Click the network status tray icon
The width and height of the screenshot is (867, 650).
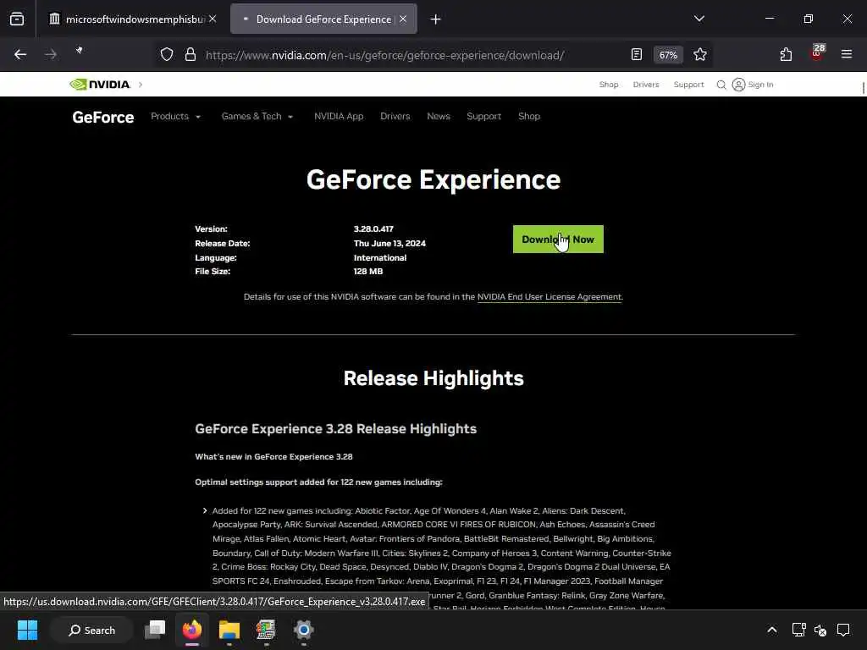coord(798,630)
